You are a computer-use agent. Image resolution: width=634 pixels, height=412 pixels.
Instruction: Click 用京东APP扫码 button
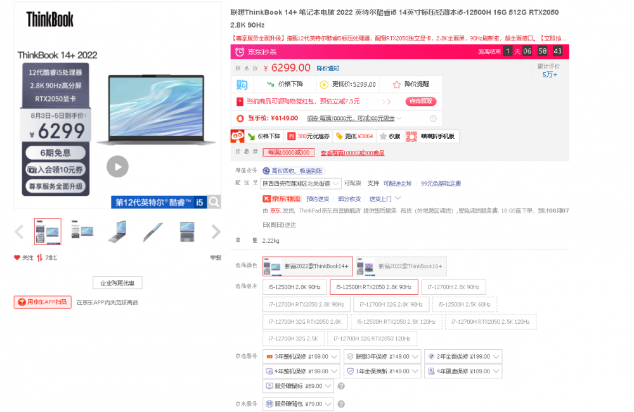(x=42, y=302)
